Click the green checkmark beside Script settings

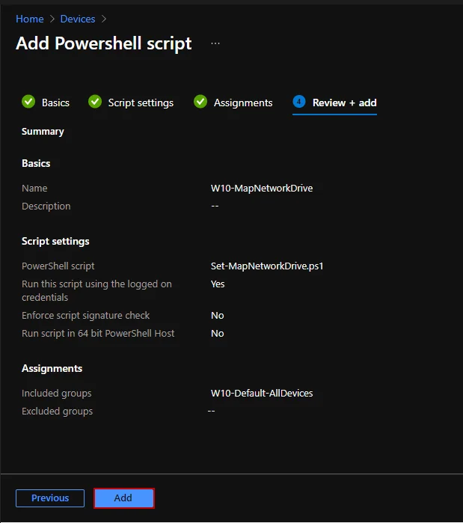(x=95, y=102)
